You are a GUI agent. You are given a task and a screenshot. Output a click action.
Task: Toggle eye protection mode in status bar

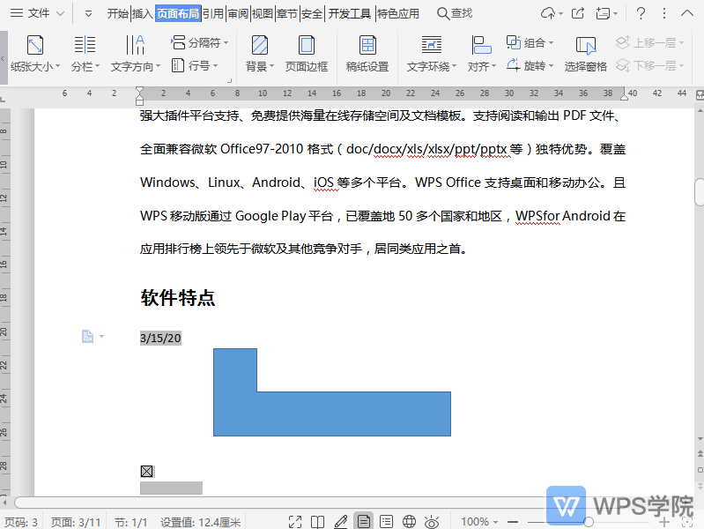pos(432,522)
